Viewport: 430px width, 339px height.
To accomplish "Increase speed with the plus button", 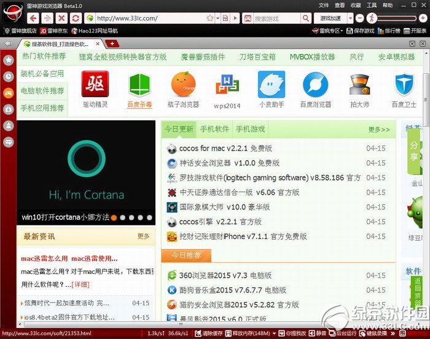I will point(423,18).
